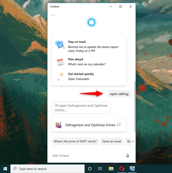Click the Defragment app colorful blocks icon
The width and height of the screenshot is (172, 173).
[x=59, y=125]
